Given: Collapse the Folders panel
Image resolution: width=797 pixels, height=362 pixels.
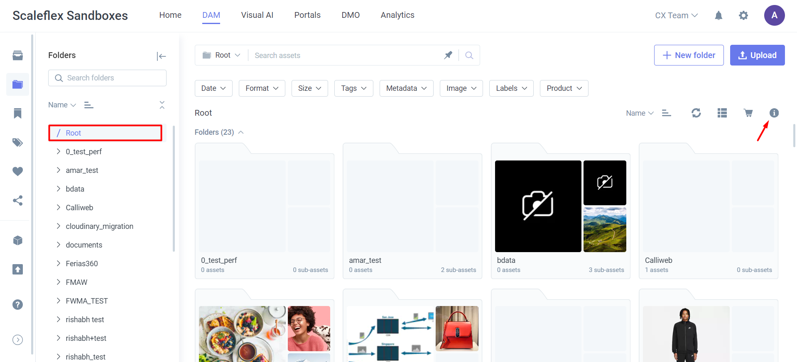Looking at the screenshot, I should click(x=161, y=56).
